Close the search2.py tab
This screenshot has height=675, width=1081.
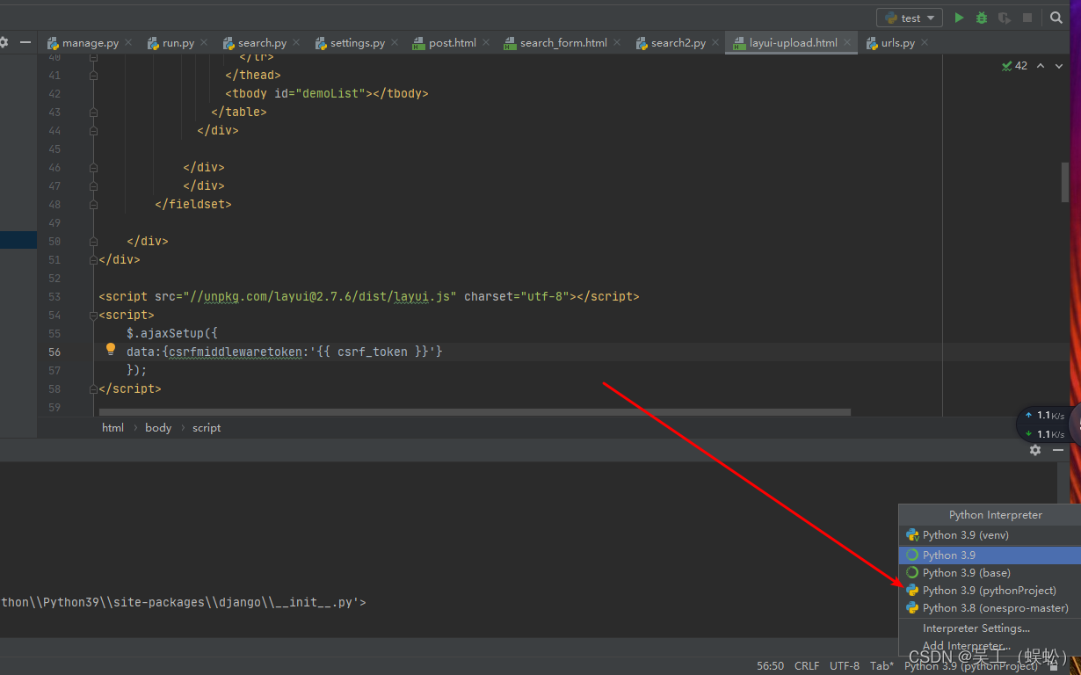pyautogui.click(x=715, y=41)
